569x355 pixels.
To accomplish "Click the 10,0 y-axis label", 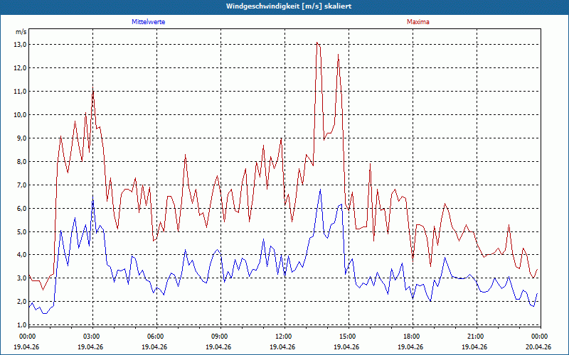I will click(x=21, y=115).
